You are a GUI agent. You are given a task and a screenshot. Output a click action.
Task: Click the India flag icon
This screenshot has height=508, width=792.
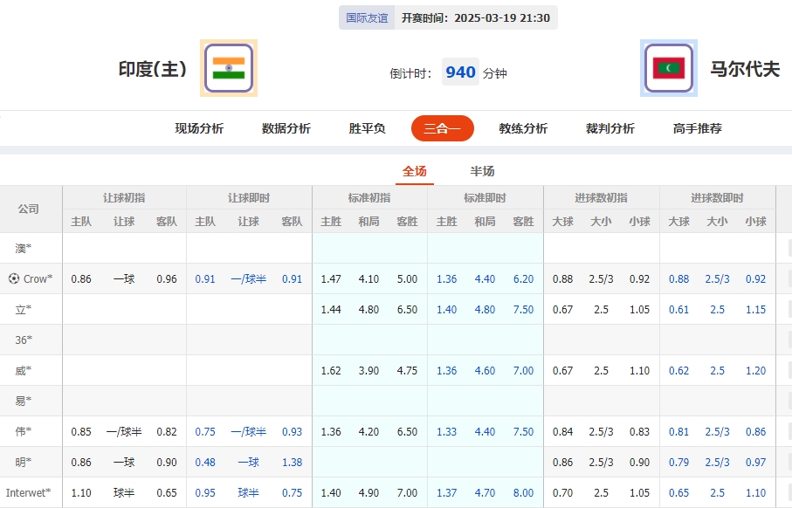(x=228, y=68)
